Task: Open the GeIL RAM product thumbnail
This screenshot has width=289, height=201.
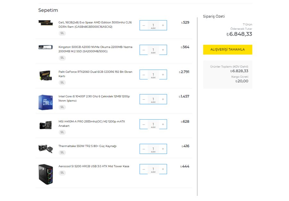Action: (x=46, y=23)
